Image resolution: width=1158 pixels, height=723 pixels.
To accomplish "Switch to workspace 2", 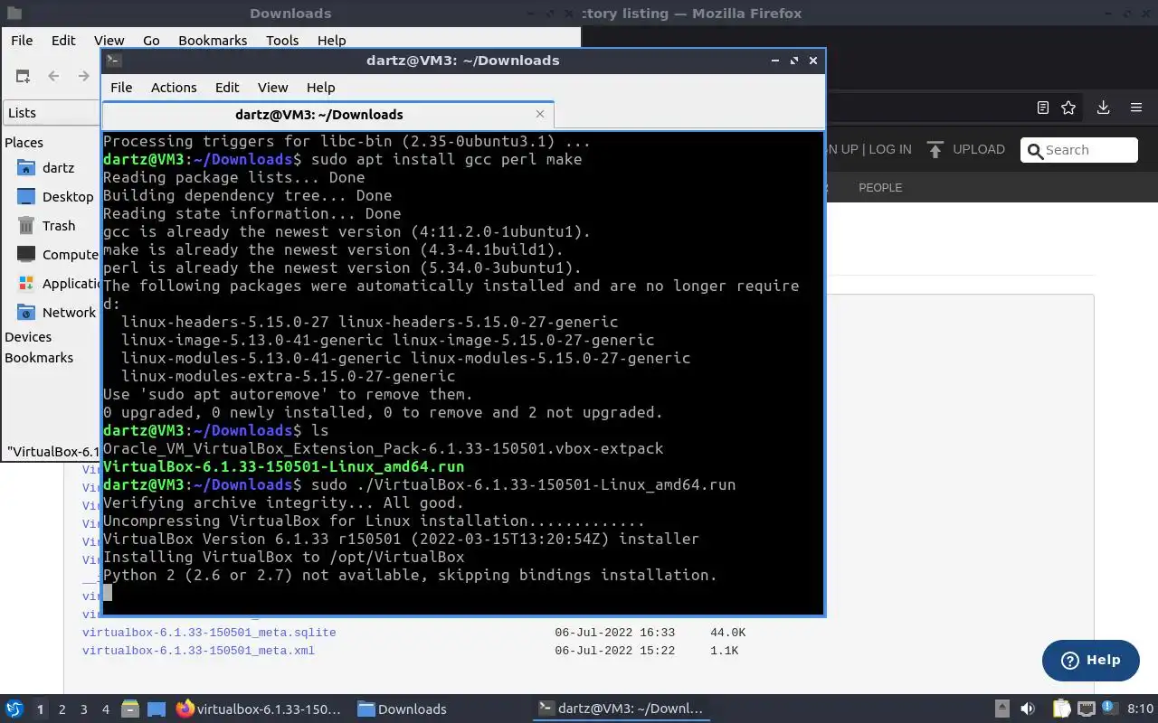I will [62, 709].
